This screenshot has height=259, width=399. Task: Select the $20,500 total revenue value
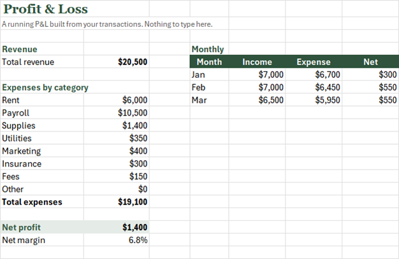point(133,62)
